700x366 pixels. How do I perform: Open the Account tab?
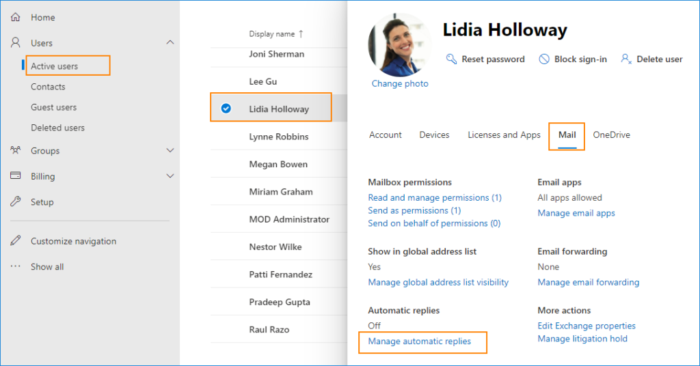(386, 135)
